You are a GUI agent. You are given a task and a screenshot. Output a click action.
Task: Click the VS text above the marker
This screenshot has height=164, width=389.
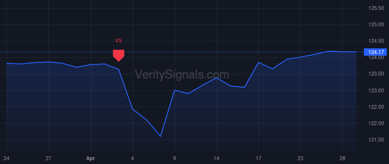pyautogui.click(x=118, y=41)
